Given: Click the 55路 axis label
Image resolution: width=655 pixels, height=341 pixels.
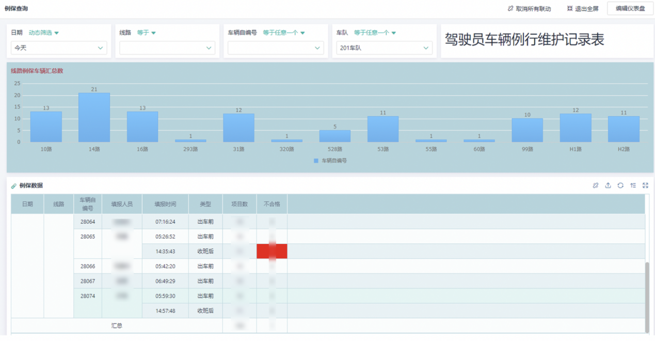Looking at the screenshot, I should click(431, 149).
